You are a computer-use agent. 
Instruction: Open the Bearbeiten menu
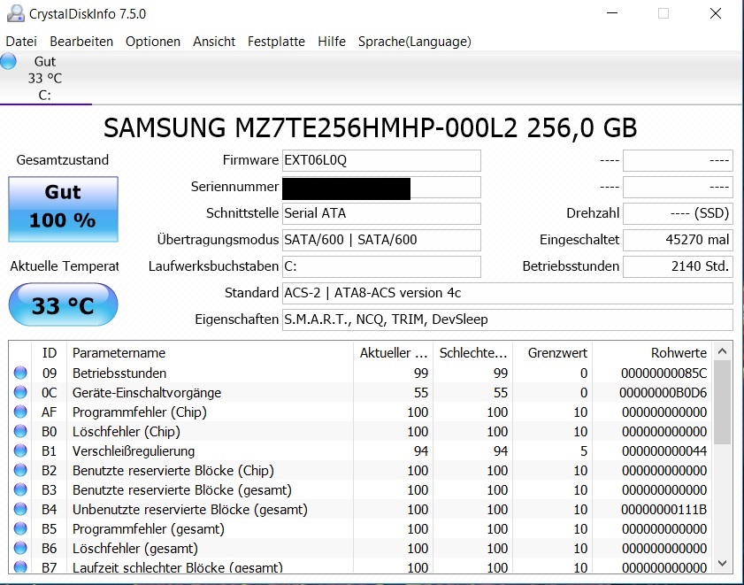tap(81, 42)
